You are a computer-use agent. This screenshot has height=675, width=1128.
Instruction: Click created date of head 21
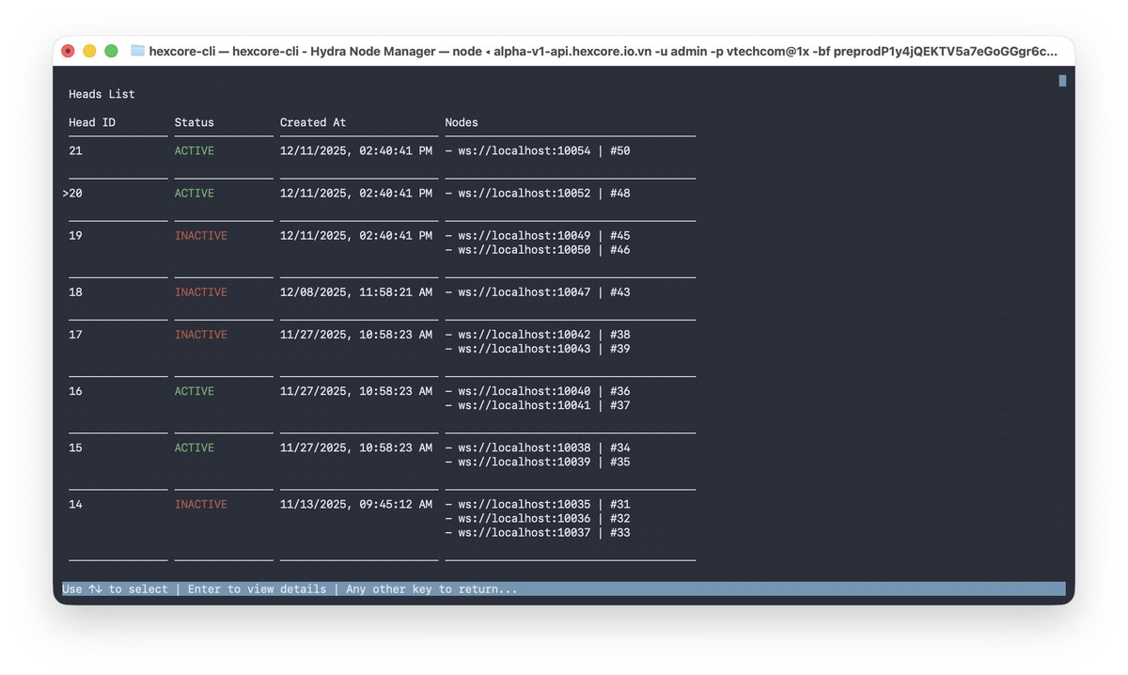pos(356,150)
